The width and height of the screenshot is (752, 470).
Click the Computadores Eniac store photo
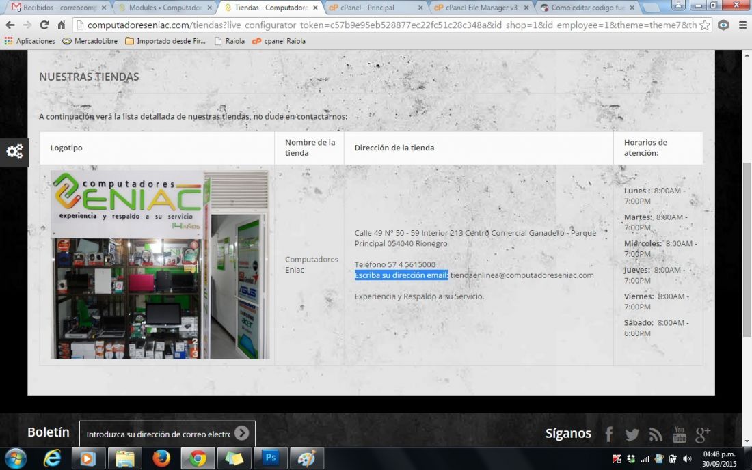click(160, 265)
